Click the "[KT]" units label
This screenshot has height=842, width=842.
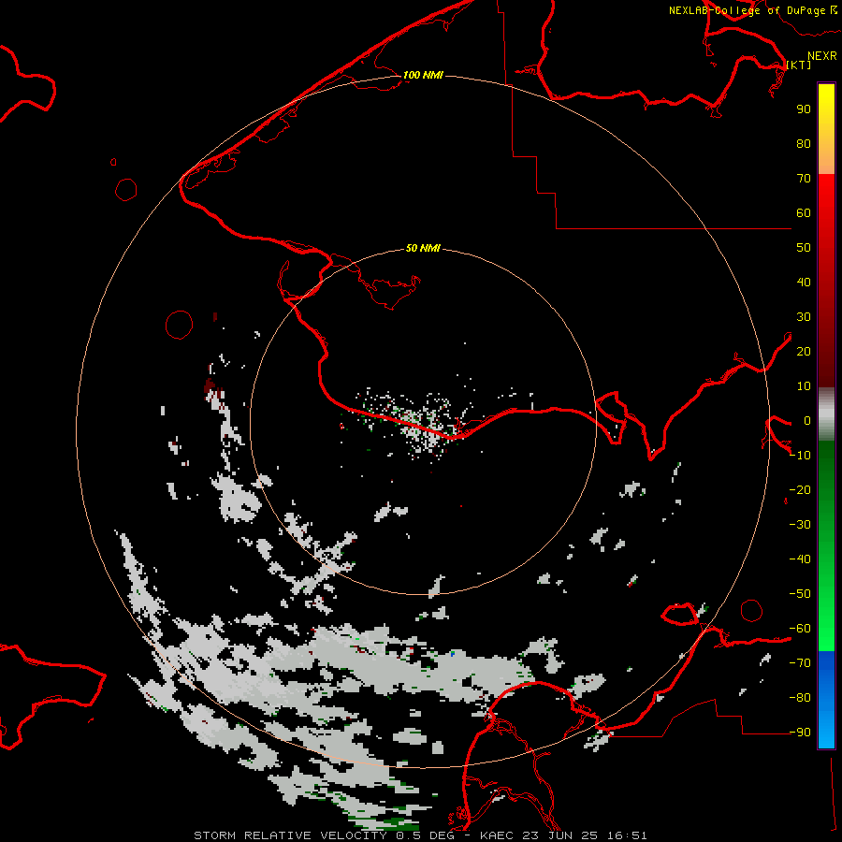(x=799, y=65)
